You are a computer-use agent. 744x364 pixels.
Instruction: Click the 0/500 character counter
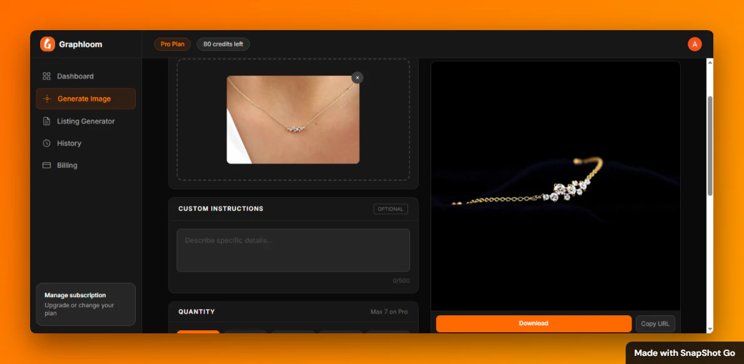tap(401, 281)
